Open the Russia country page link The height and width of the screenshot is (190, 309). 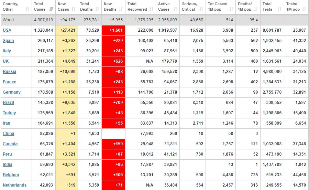tap(9, 72)
